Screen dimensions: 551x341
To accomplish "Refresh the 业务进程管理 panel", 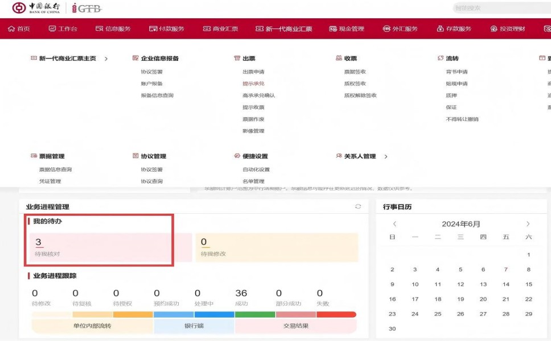I will point(358,206).
